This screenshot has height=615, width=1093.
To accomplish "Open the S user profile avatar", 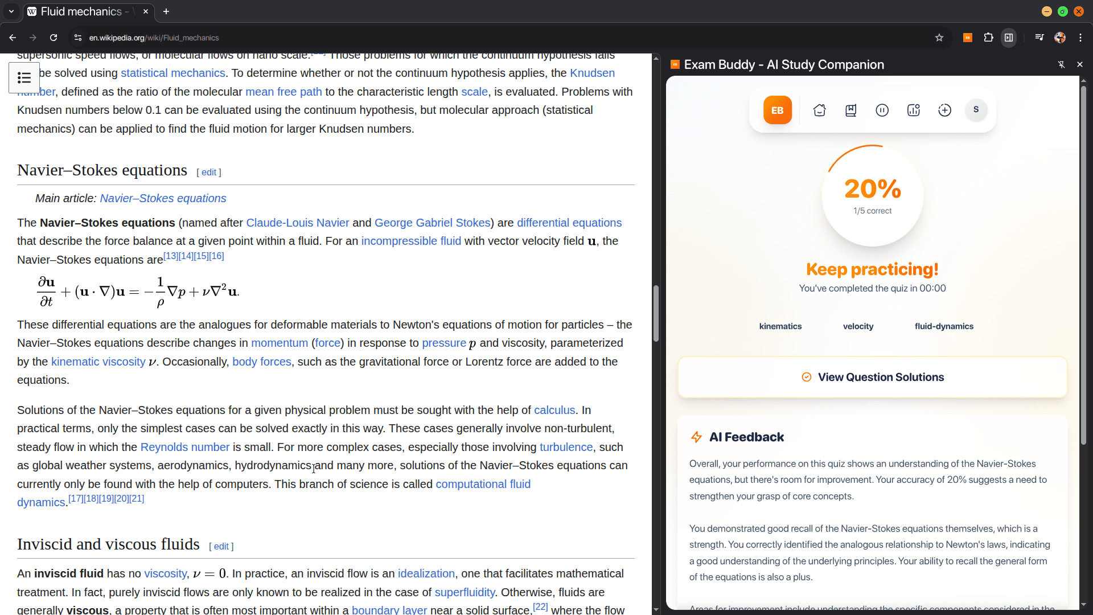I will [x=976, y=110].
